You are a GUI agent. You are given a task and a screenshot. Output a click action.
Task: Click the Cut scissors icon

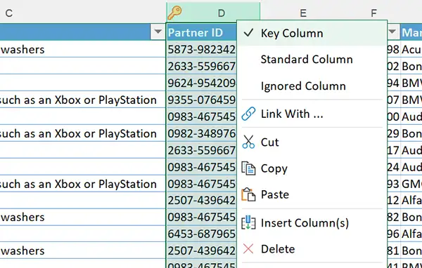(x=248, y=142)
